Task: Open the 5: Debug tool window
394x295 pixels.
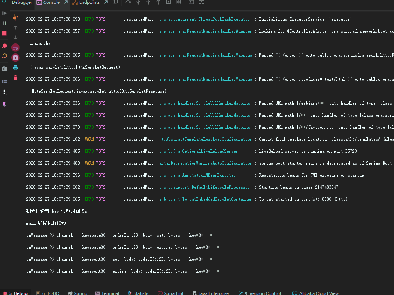Action: point(16,293)
